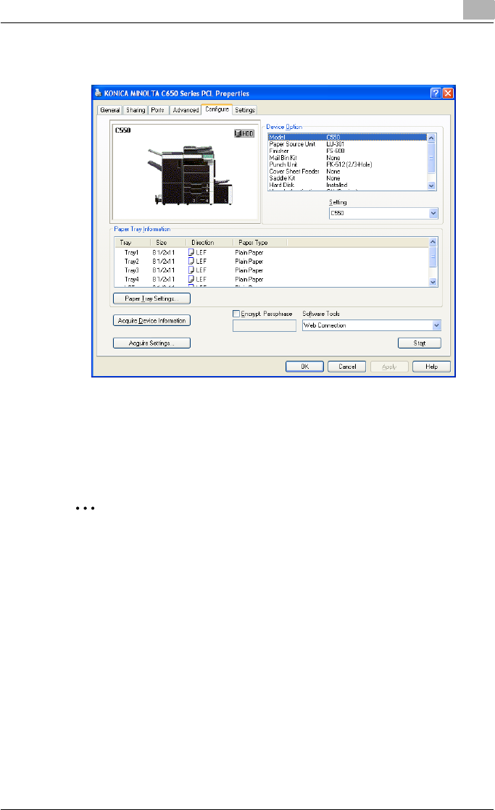Click the Help button

coord(431,367)
